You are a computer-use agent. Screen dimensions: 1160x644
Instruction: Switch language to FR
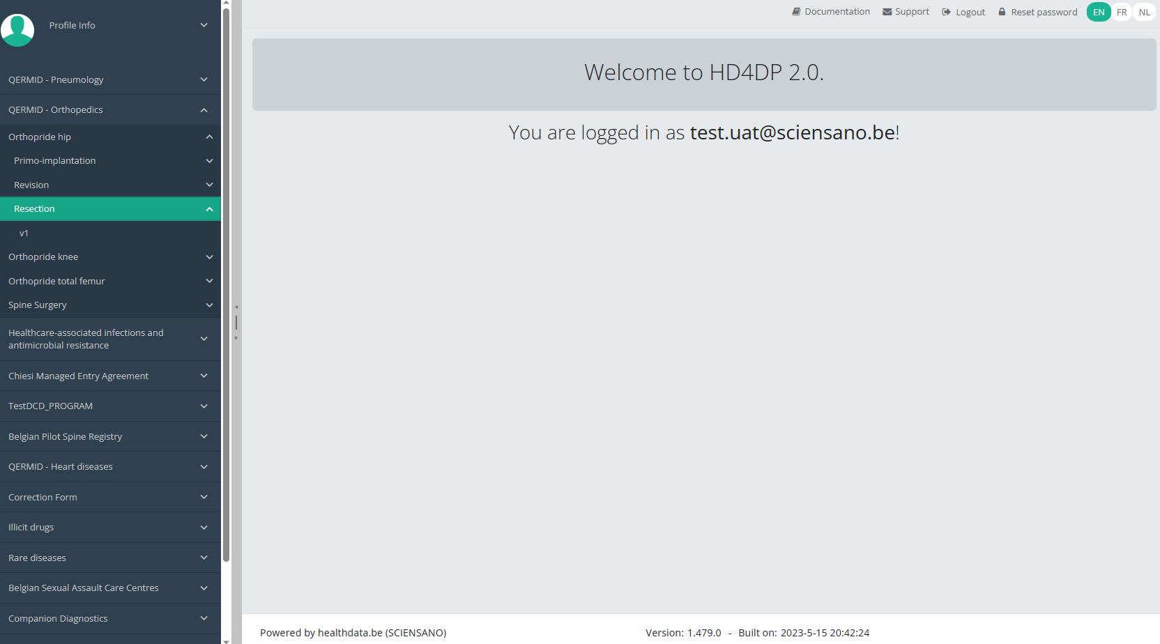click(1121, 13)
